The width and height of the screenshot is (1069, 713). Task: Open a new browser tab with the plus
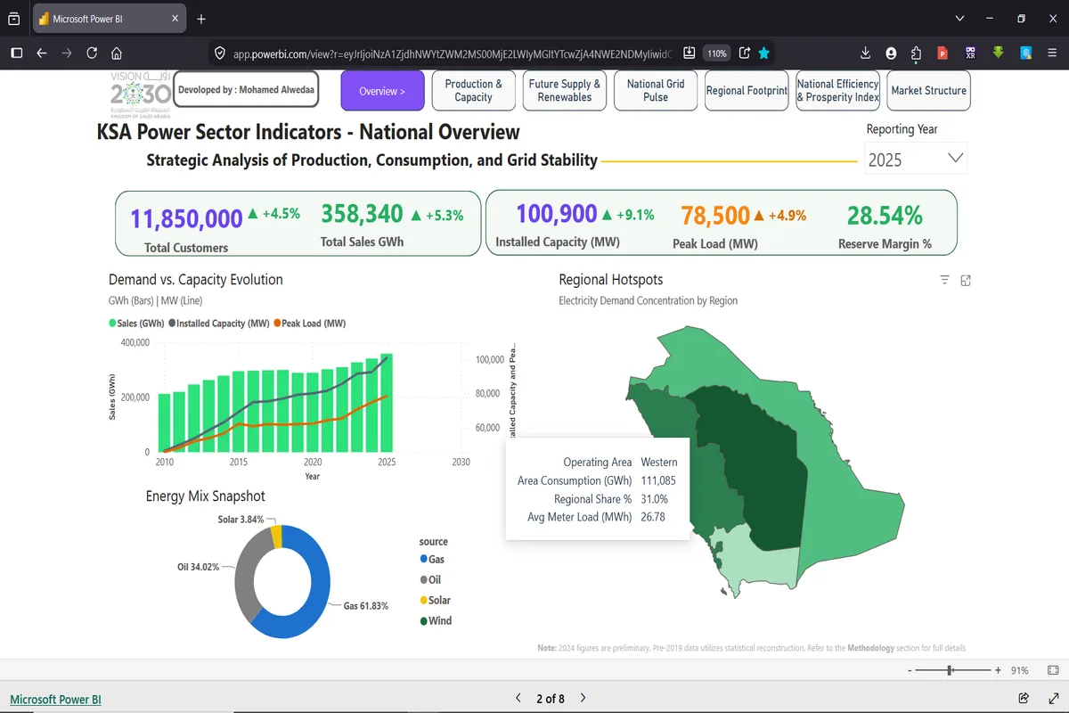(x=201, y=19)
